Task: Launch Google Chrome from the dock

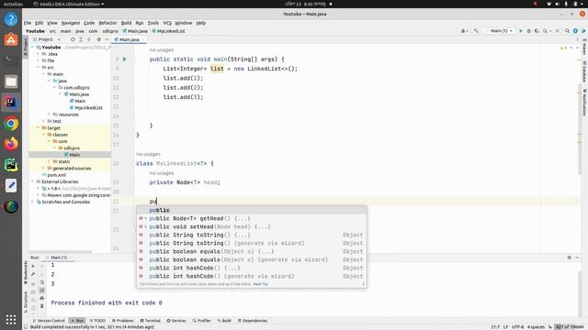Action: 11,123
